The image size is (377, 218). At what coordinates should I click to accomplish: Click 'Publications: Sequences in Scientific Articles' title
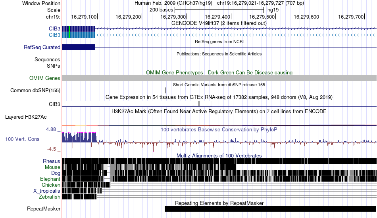click(x=219, y=54)
